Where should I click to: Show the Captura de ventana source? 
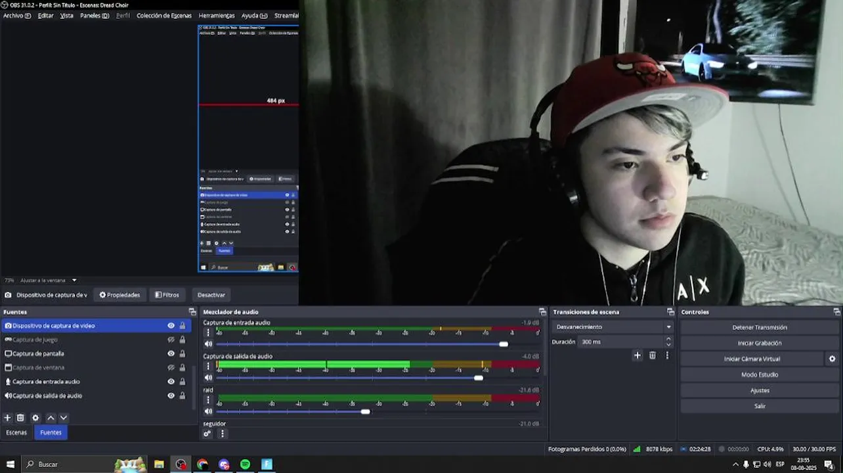(x=171, y=367)
